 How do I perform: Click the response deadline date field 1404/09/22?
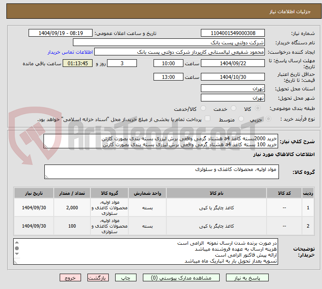pos(233,64)
